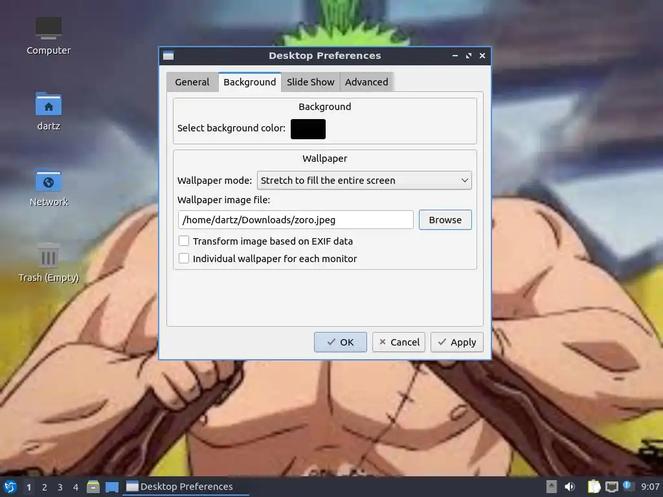Select the dartz home folder icon
The height and width of the screenshot is (497, 663).
49,111
